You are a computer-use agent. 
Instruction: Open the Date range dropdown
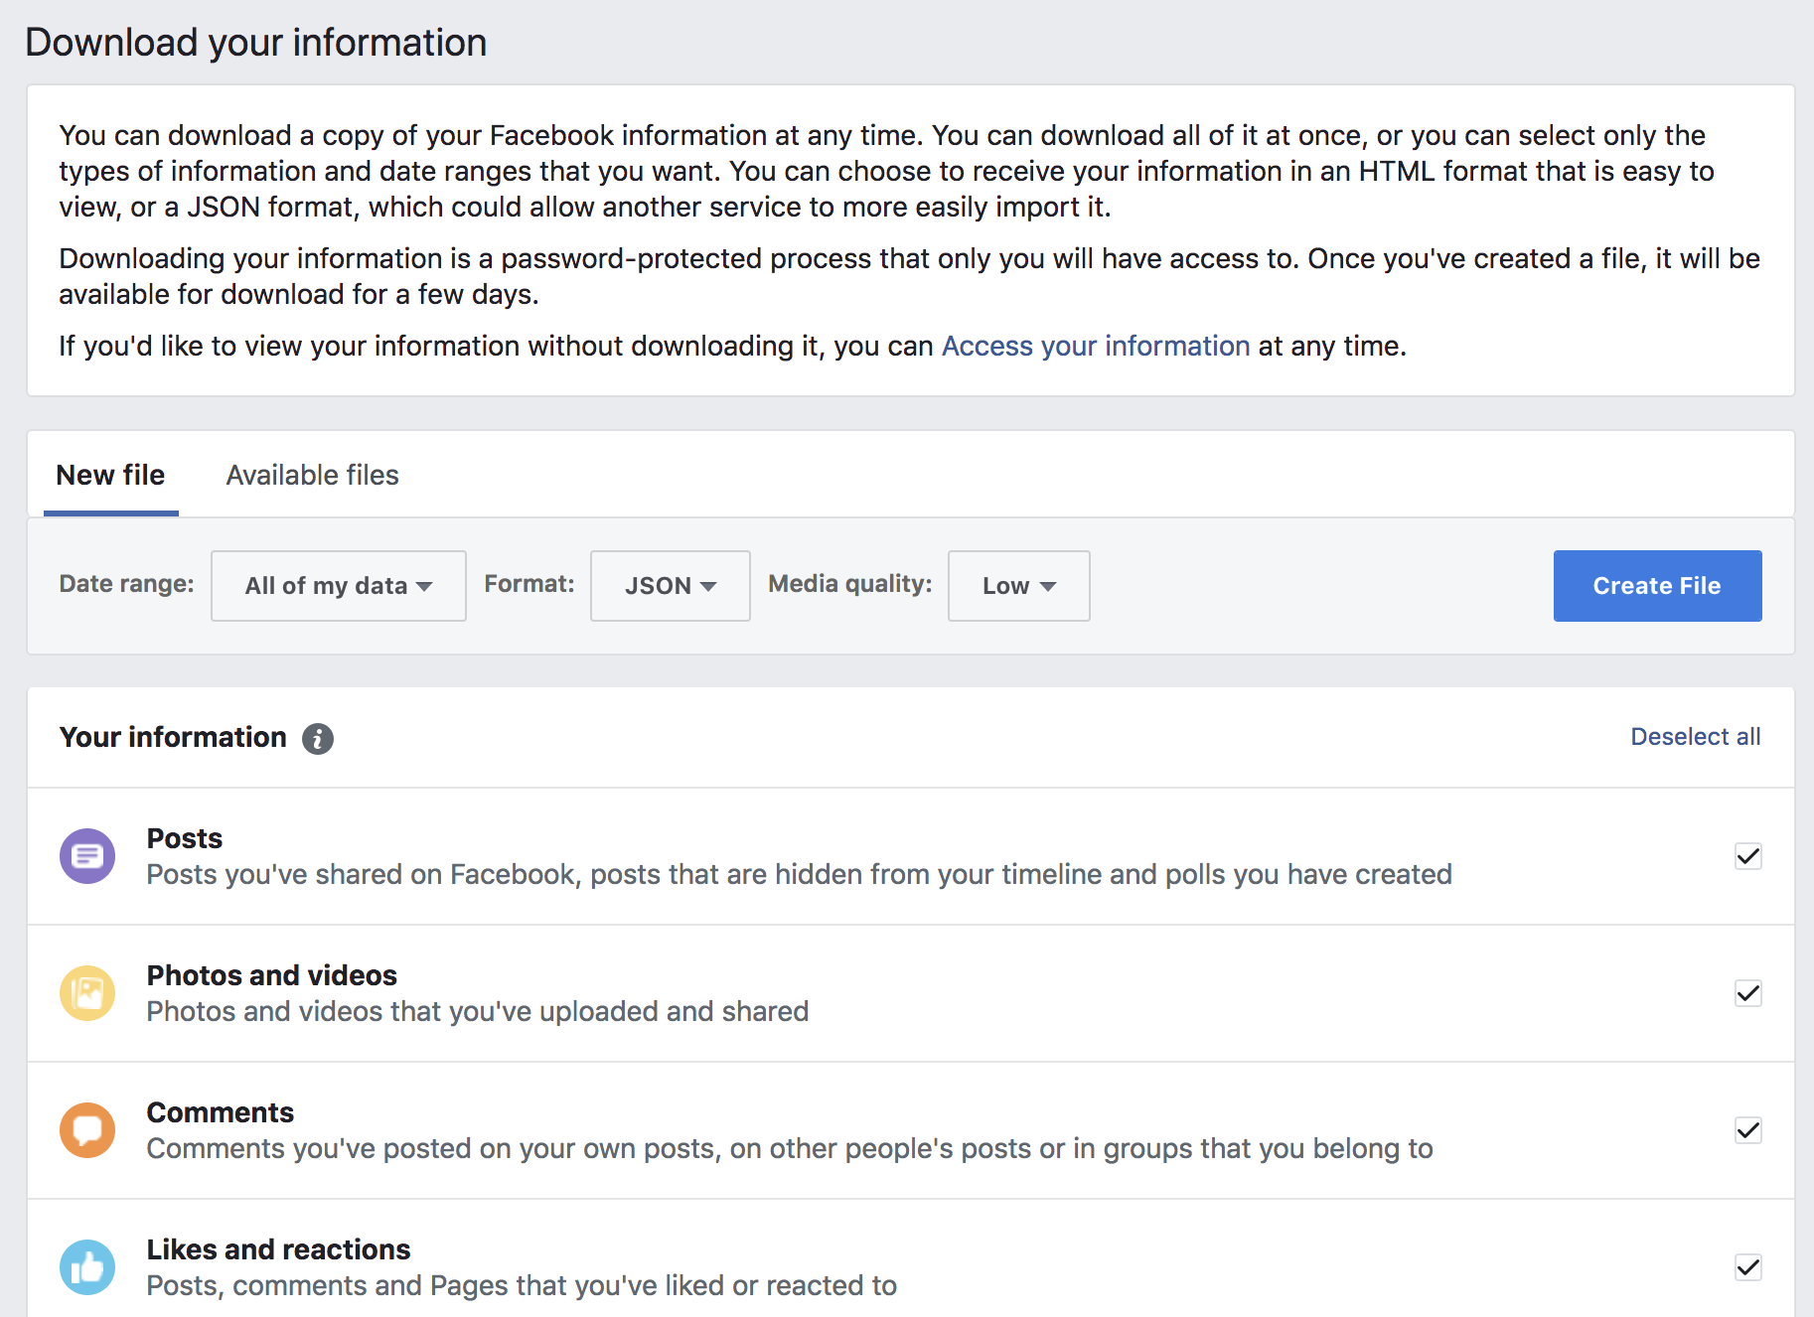pos(339,586)
